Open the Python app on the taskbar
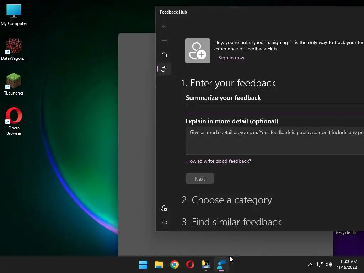Viewport: 364px width, 273px height. pyautogui.click(x=206, y=264)
